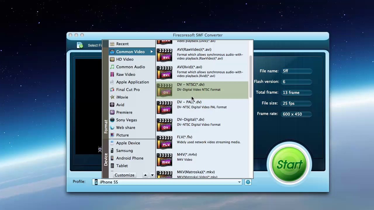Click the DV PAL clapperboard icon
Image resolution: width=374 pixels, height=210 pixels.
click(165, 108)
